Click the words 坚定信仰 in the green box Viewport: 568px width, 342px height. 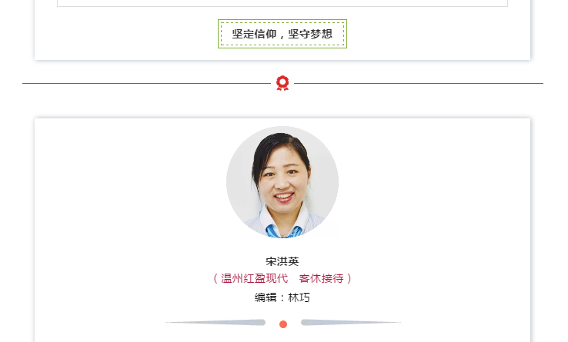(254, 34)
